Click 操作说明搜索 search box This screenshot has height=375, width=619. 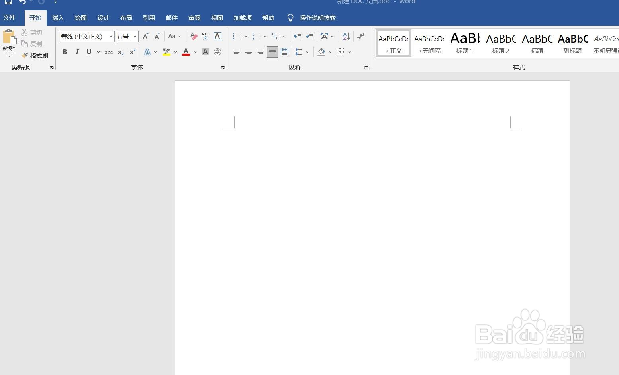click(x=317, y=18)
